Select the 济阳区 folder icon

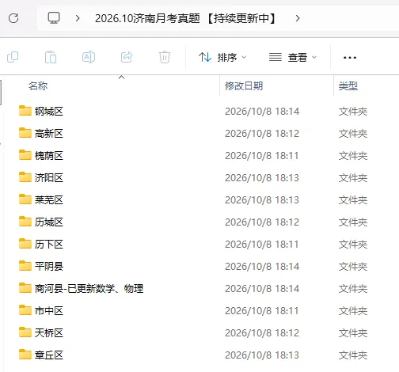[25, 177]
